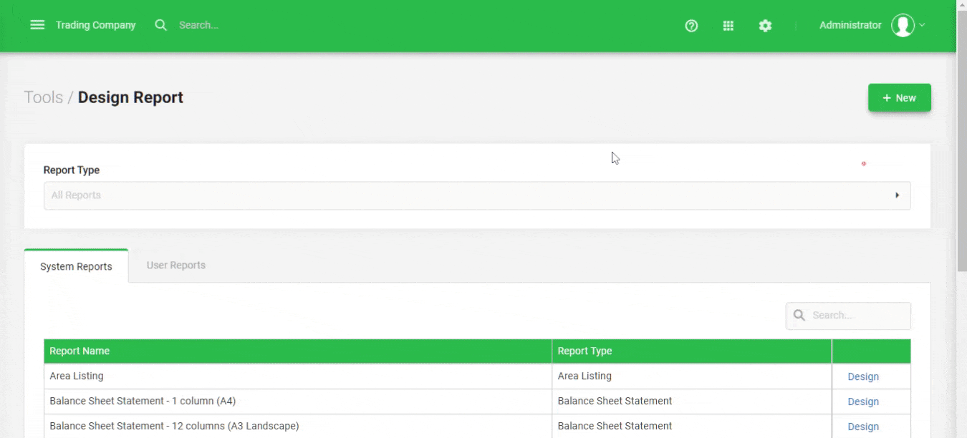Expand the All Reports dropdown arrow

(x=897, y=195)
